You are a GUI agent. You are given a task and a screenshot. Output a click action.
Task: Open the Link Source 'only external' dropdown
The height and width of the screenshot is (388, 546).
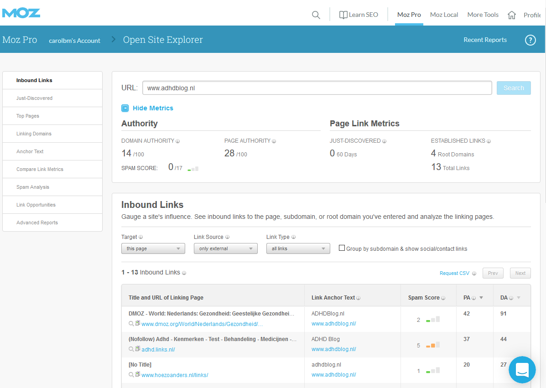coord(226,248)
